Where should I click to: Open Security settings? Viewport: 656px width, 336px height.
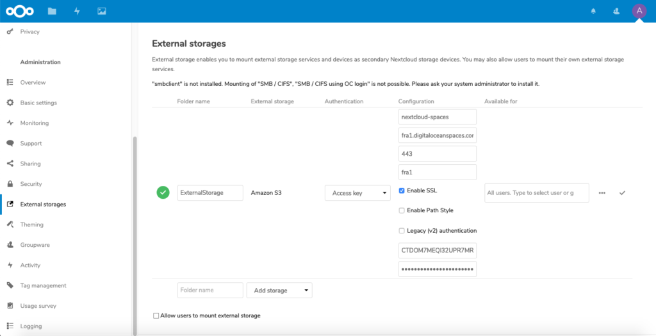31,184
